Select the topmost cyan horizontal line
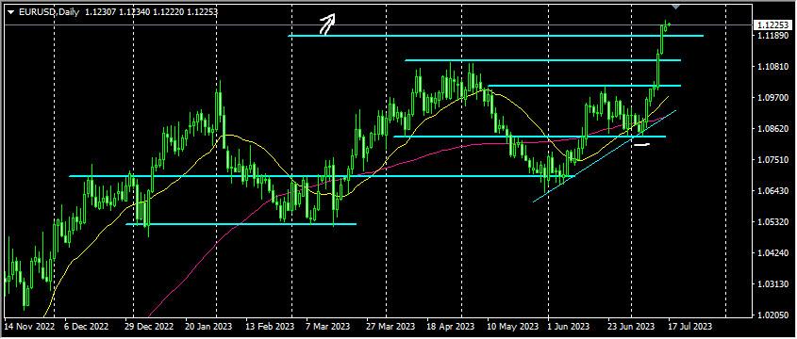The height and width of the screenshot is (339, 797). (495, 36)
